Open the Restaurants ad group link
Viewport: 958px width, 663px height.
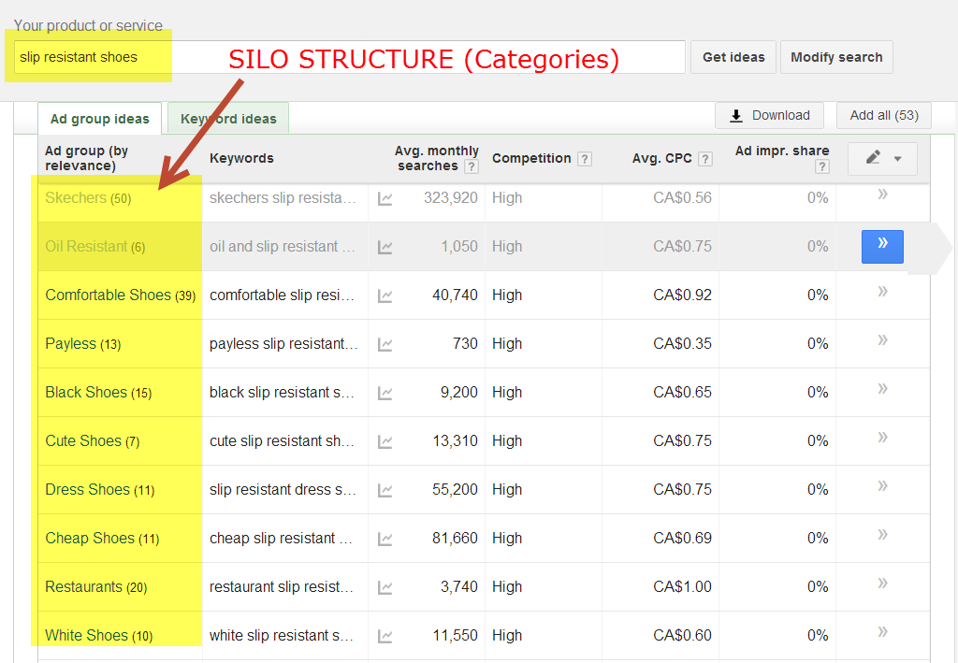click(x=83, y=587)
